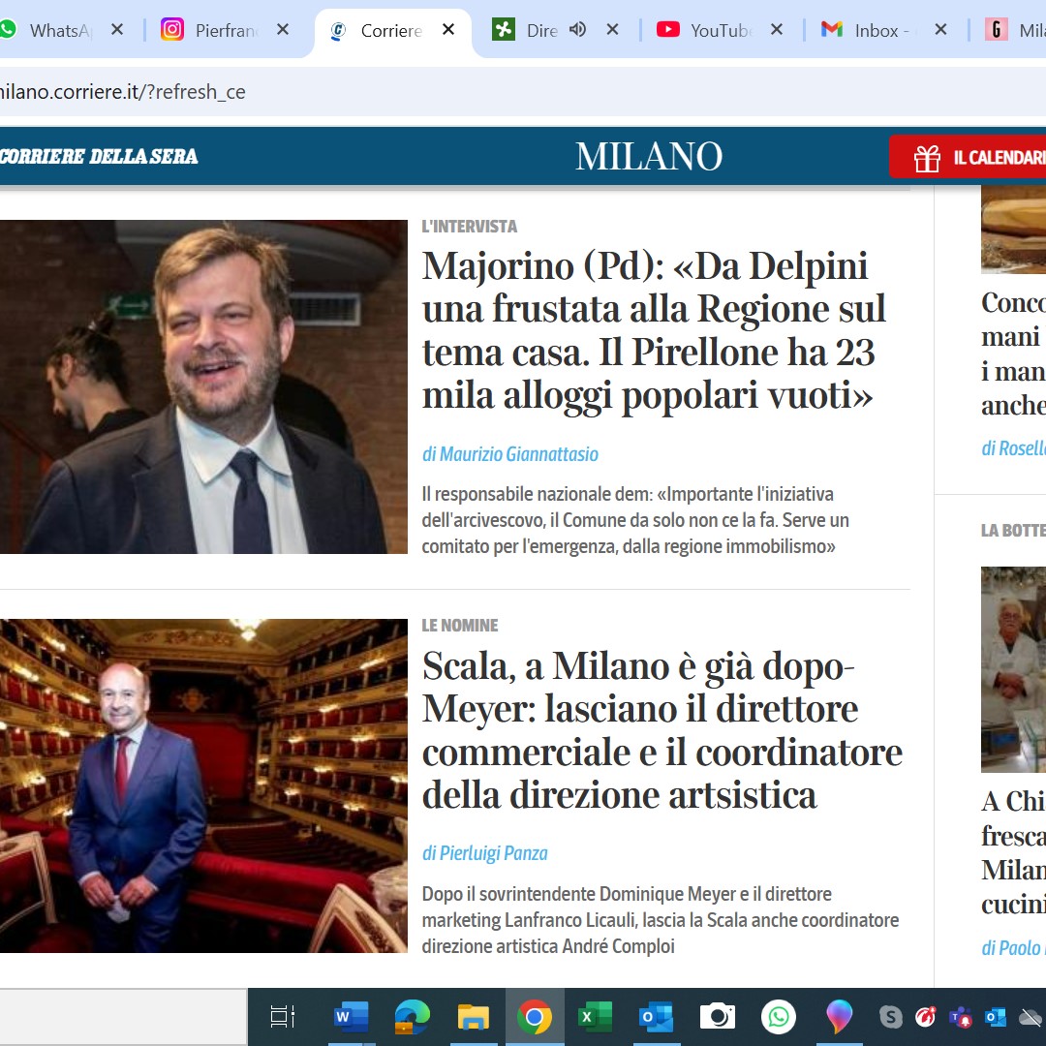Close the Corriere tab
This screenshot has width=1046, height=1046.
(x=448, y=29)
